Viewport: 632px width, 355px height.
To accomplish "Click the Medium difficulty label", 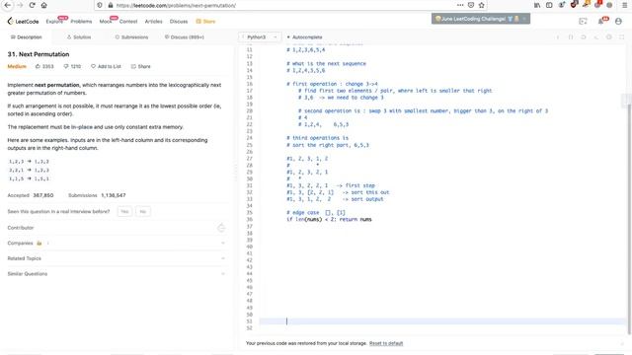I will coord(17,66).
